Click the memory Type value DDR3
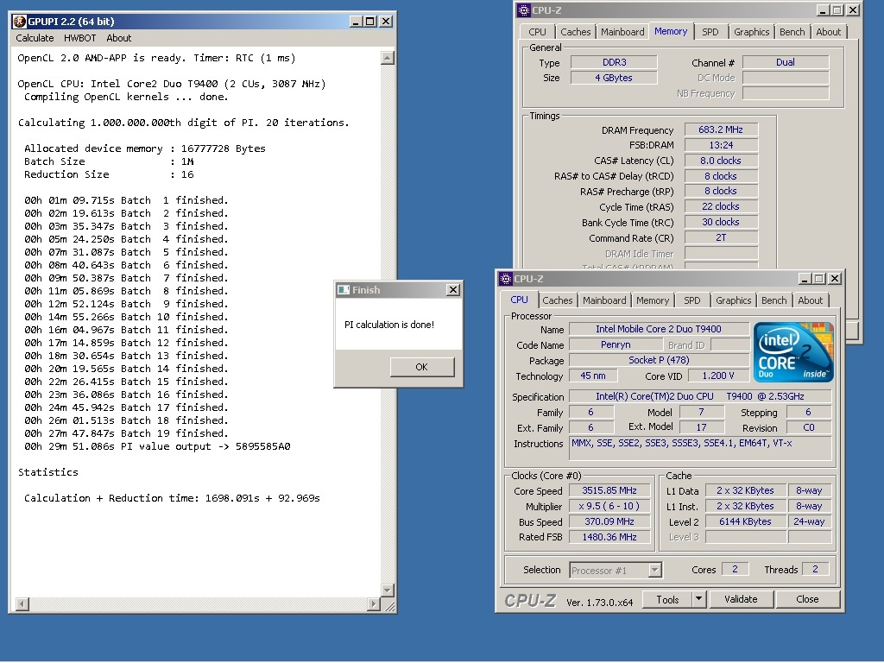 tap(614, 62)
